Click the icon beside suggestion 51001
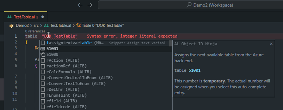 tap(43, 49)
